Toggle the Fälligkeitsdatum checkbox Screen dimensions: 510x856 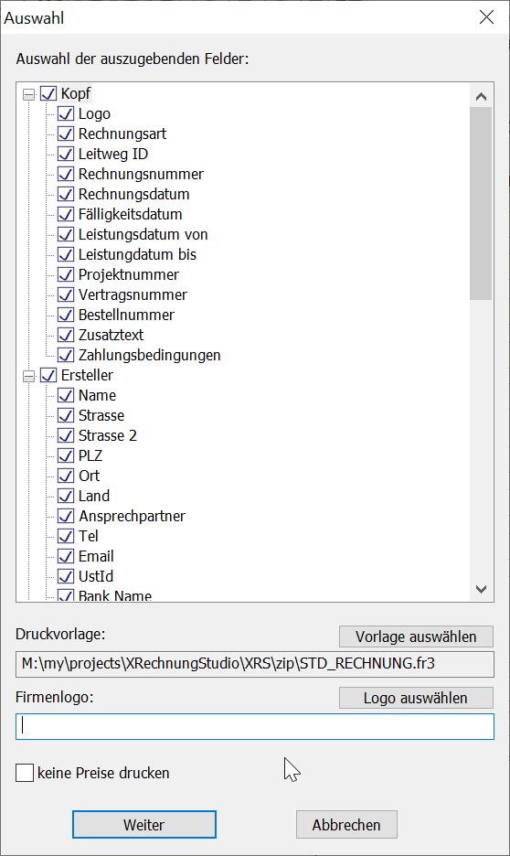coord(66,214)
